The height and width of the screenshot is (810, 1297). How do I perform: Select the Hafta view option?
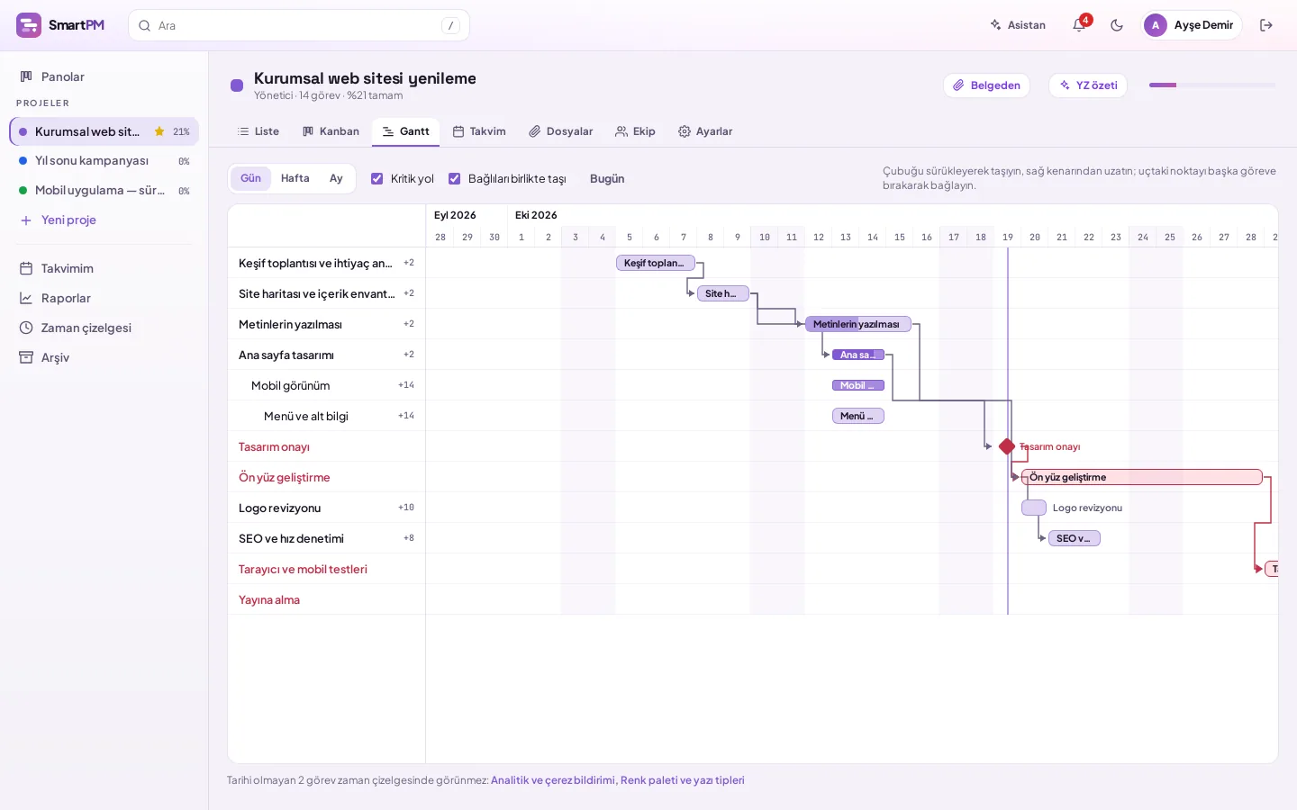[x=295, y=178]
